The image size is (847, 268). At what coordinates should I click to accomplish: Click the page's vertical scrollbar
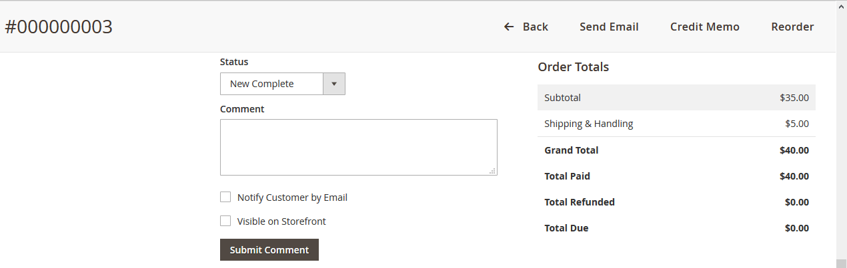(841, 133)
